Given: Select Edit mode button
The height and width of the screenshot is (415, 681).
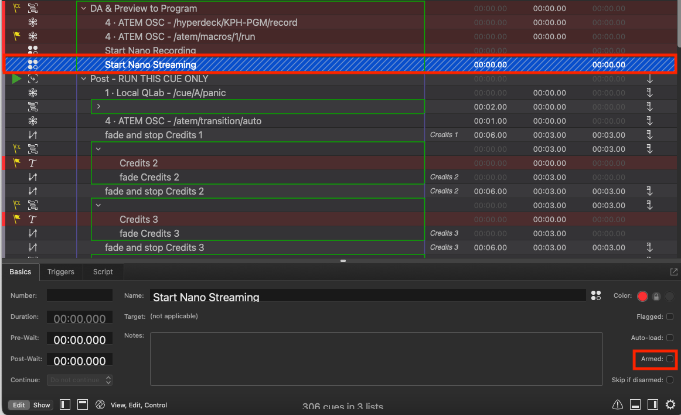Looking at the screenshot, I should (19, 405).
